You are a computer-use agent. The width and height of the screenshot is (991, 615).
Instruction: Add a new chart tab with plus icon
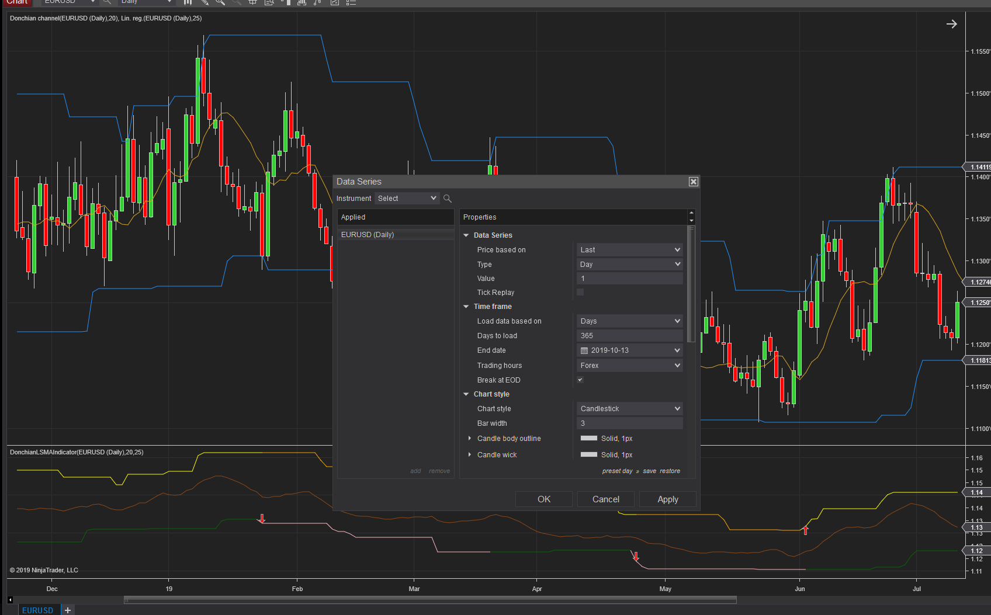68,610
